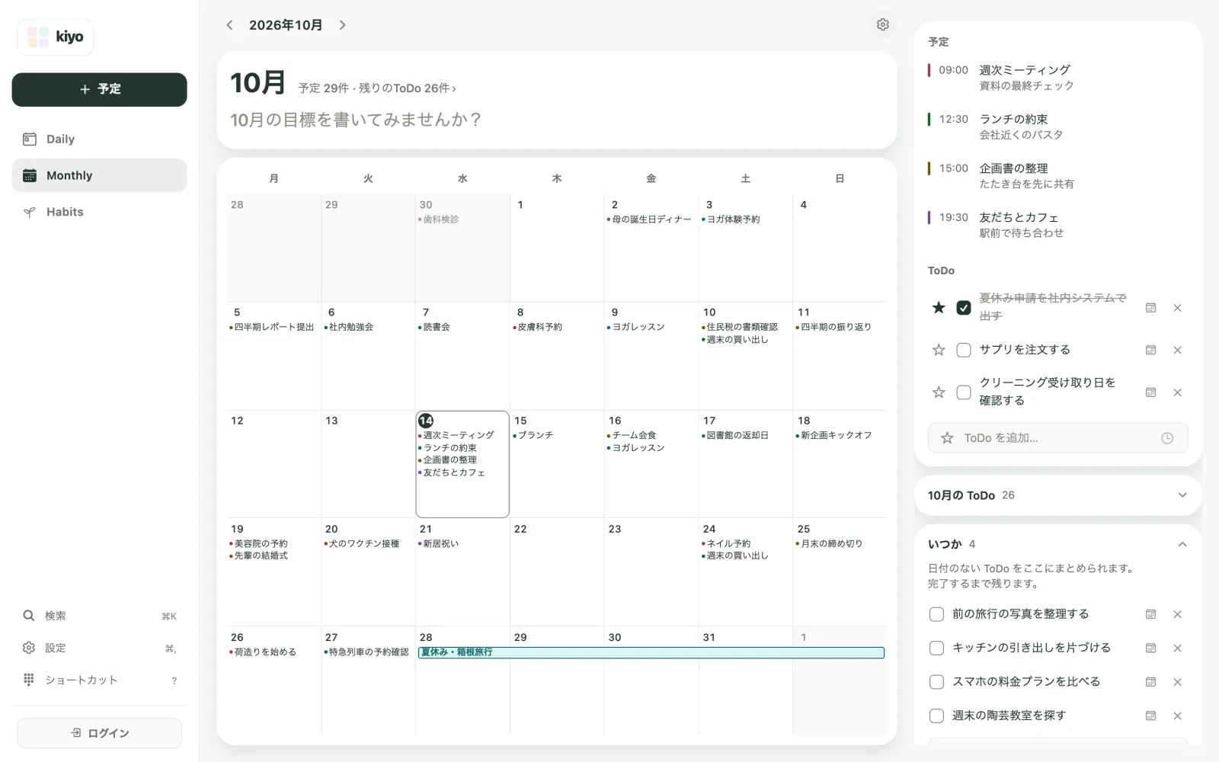Check off サプリを注文する
Screen dimensions: 1219x762
pyautogui.click(x=964, y=350)
